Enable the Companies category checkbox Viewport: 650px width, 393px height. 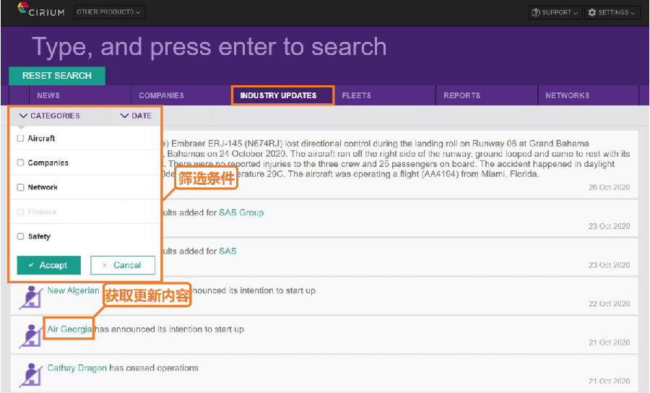[x=21, y=163]
